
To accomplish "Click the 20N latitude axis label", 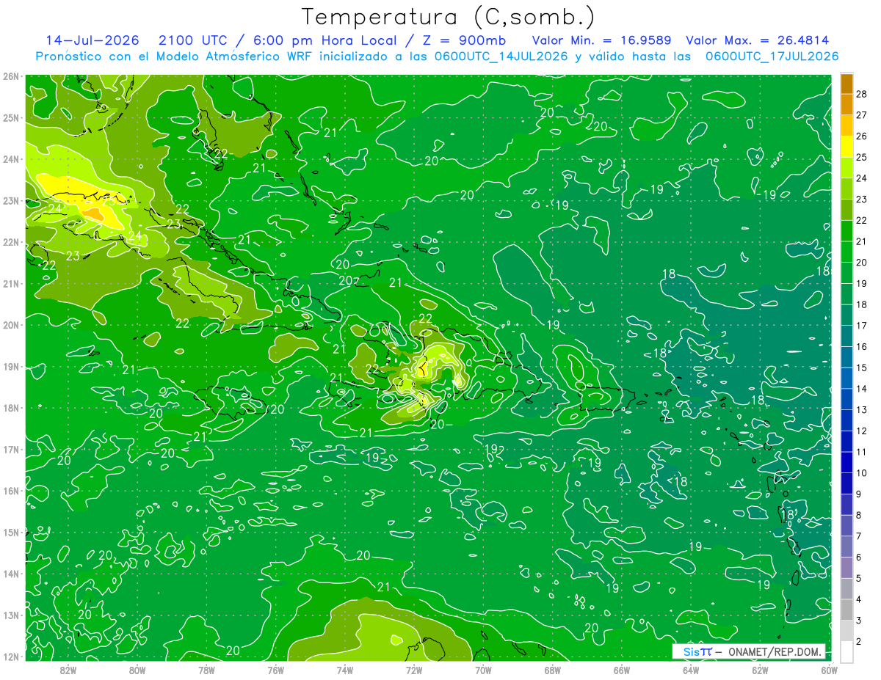I will [x=10, y=325].
